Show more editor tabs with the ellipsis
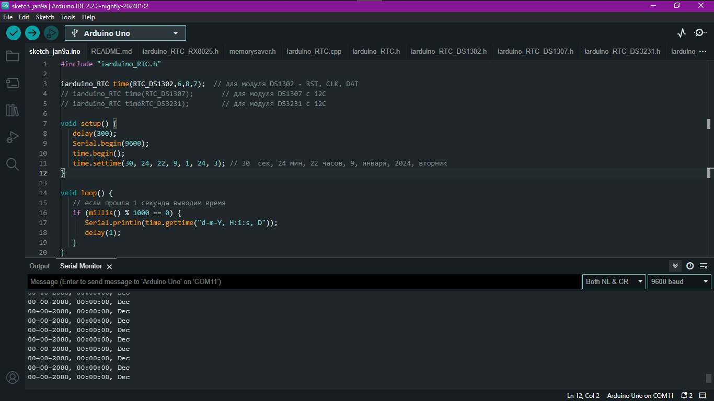Viewport: 714px width, 401px height. pyautogui.click(x=703, y=51)
